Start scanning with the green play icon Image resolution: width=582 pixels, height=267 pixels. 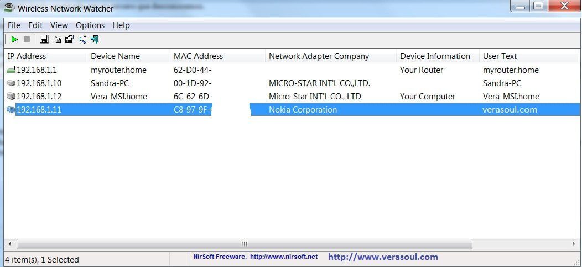[14, 39]
